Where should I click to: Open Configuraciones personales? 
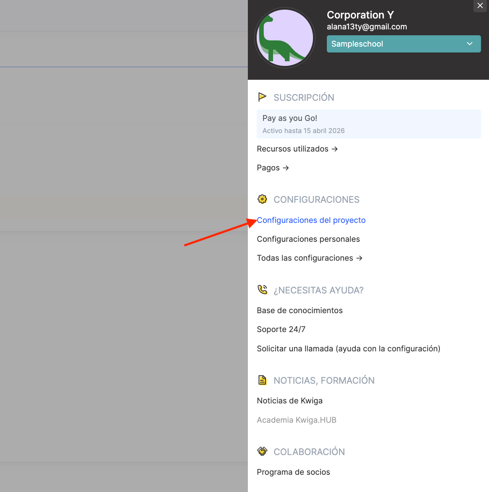click(308, 239)
